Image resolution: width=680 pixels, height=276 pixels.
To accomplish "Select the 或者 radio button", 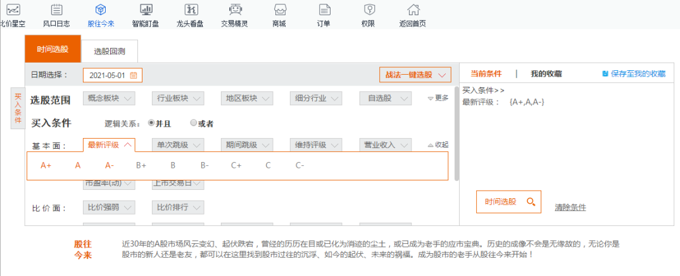I will [x=193, y=123].
